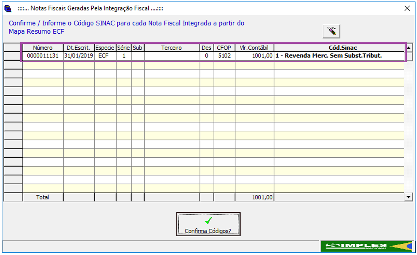This screenshot has width=417, height=255.
Task: Select the date cell 31/01/2019
Action: (78, 56)
